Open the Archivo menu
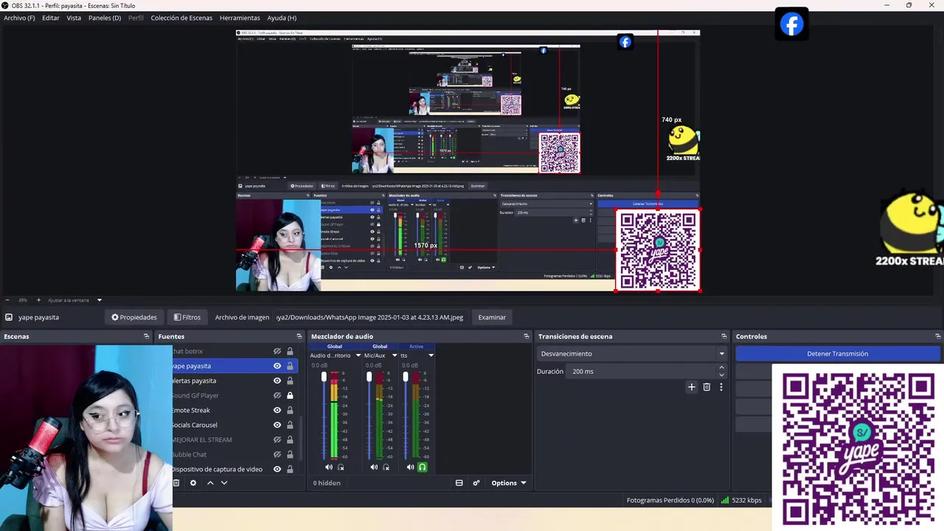 pos(19,18)
